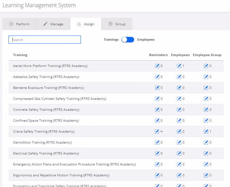Edit employee group for Asbestos Safety Training
The image size is (230, 187).
(x=206, y=77)
